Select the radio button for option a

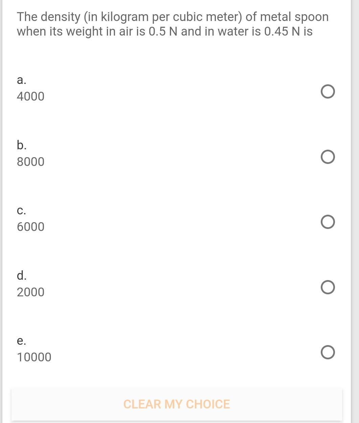pyautogui.click(x=328, y=91)
